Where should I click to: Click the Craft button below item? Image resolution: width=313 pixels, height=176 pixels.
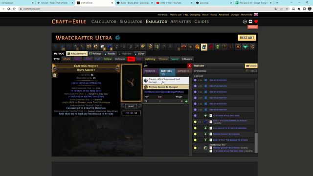click(131, 106)
